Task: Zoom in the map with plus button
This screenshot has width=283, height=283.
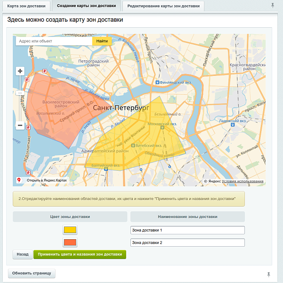Action: [x=20, y=71]
